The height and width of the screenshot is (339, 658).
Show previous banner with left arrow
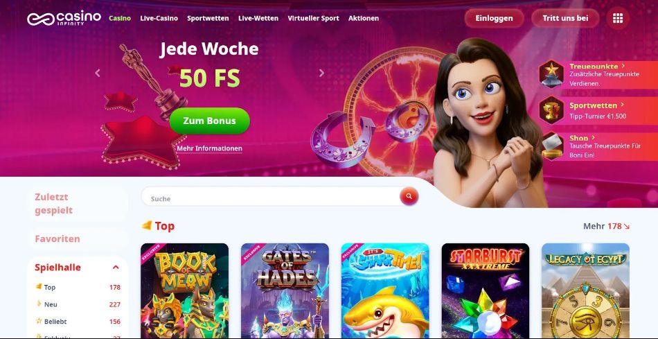[x=98, y=73]
